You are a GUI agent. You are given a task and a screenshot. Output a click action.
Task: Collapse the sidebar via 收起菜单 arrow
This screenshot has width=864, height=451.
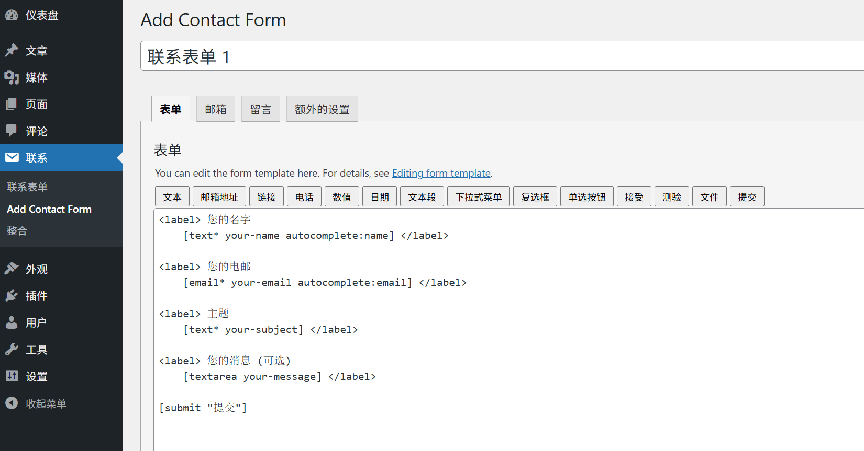coord(12,403)
